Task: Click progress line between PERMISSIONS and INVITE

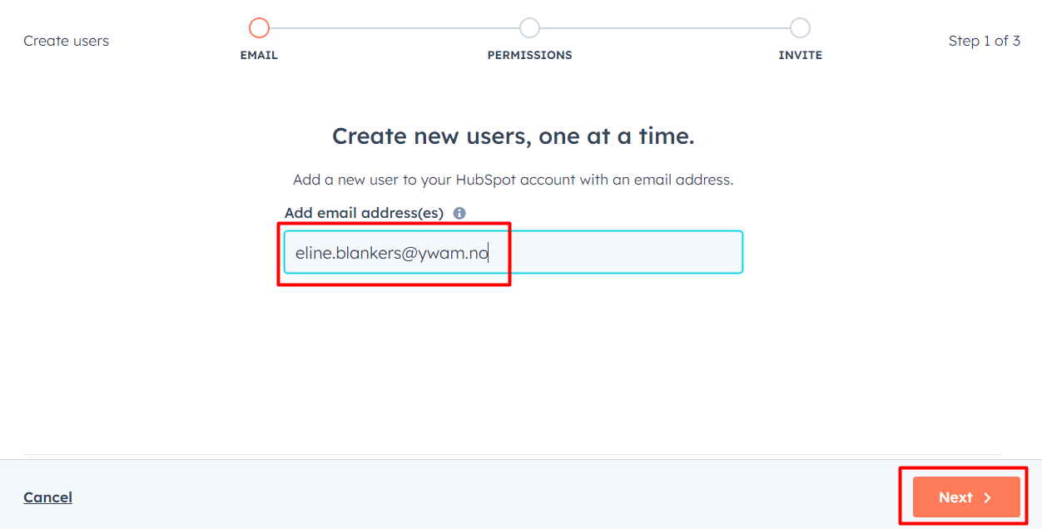Action: [x=664, y=28]
